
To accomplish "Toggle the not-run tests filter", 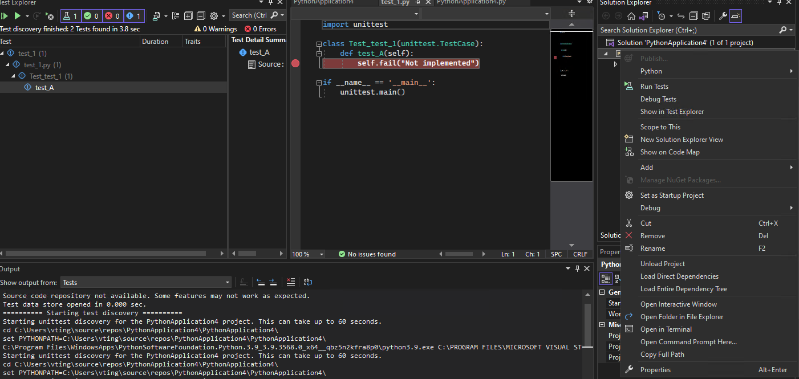I will point(133,16).
